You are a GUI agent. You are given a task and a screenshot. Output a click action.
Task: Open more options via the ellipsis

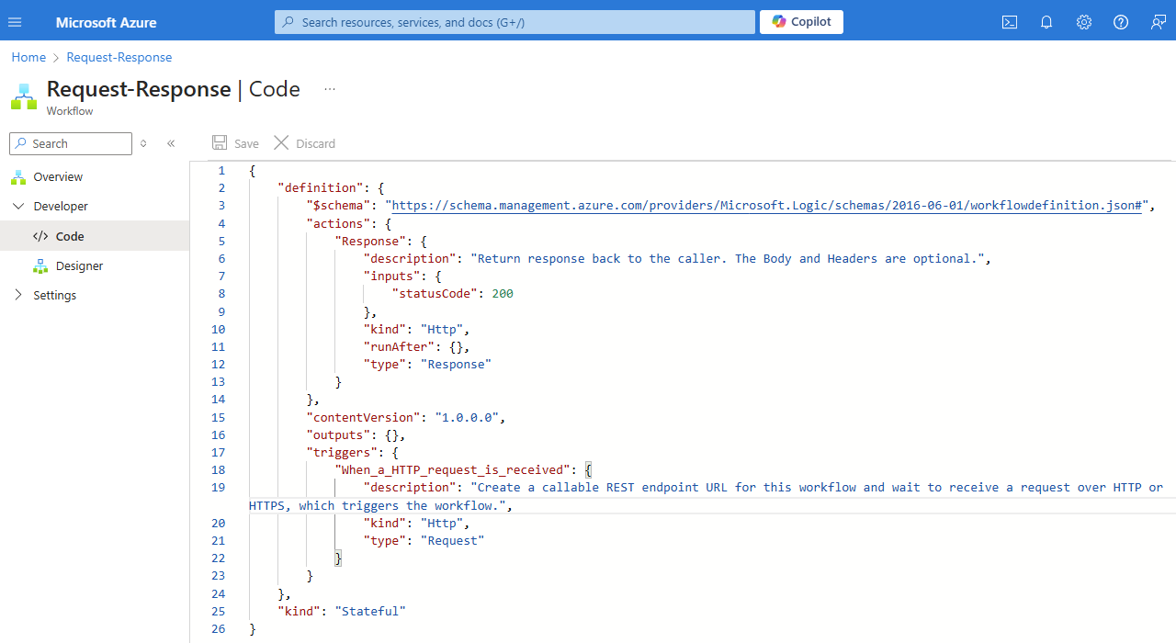(329, 89)
